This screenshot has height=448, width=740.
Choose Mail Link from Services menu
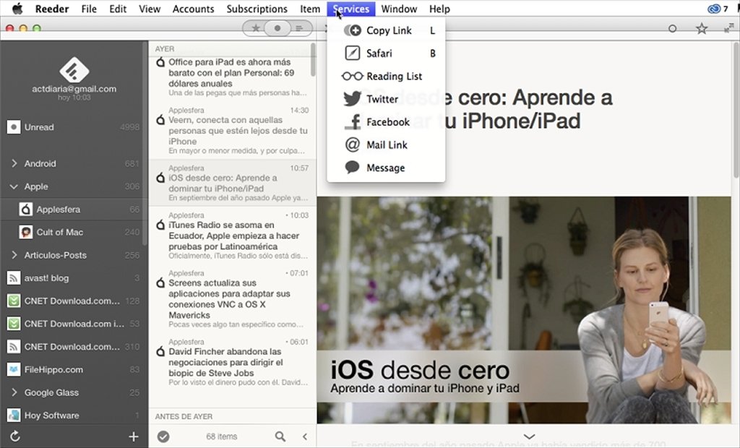coord(386,145)
